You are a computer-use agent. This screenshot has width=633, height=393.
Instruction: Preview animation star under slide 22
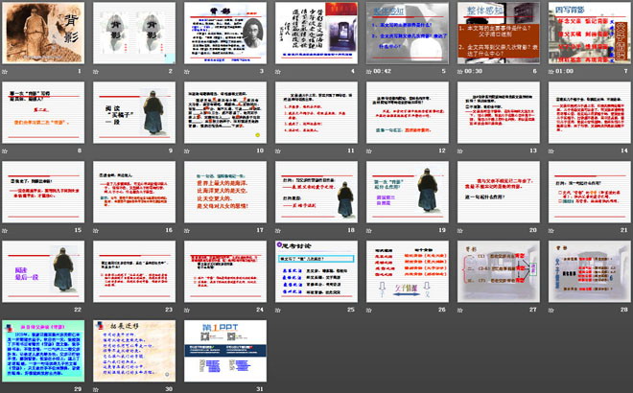point(6,310)
